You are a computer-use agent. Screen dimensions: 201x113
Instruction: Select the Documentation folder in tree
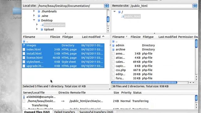[x=54, y=25]
